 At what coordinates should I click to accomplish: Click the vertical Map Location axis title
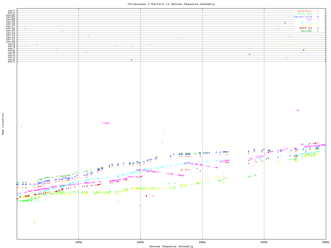click(3, 124)
